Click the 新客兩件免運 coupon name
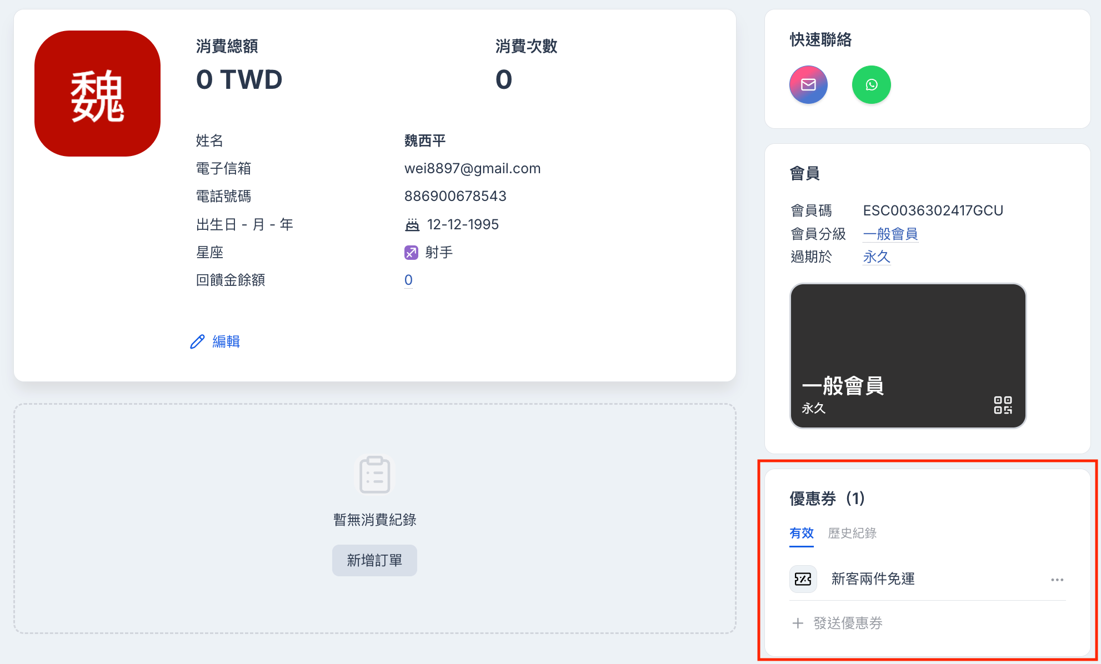This screenshot has height=664, width=1101. pos(873,579)
